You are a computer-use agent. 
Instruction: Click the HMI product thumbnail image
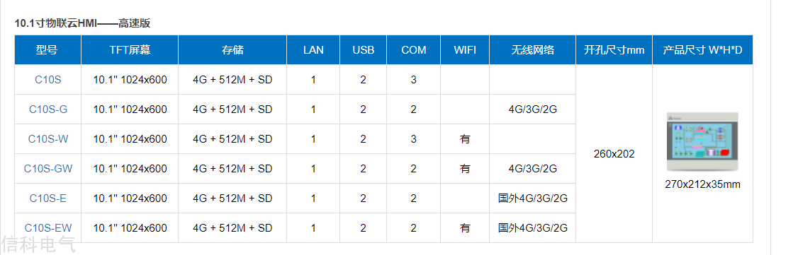click(702, 143)
